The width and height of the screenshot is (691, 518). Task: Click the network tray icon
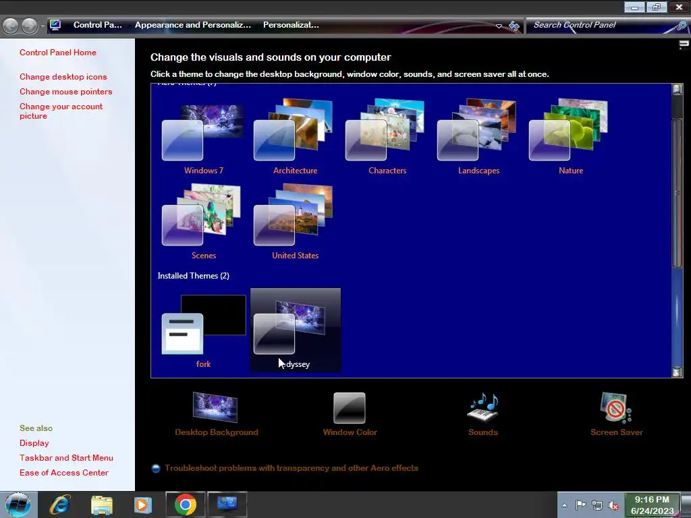[597, 505]
